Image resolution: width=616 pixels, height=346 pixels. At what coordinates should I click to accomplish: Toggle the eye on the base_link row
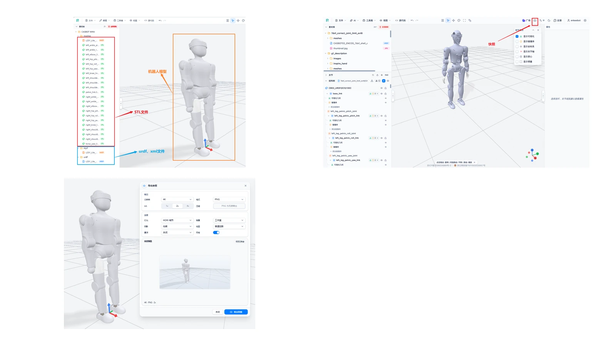click(382, 93)
